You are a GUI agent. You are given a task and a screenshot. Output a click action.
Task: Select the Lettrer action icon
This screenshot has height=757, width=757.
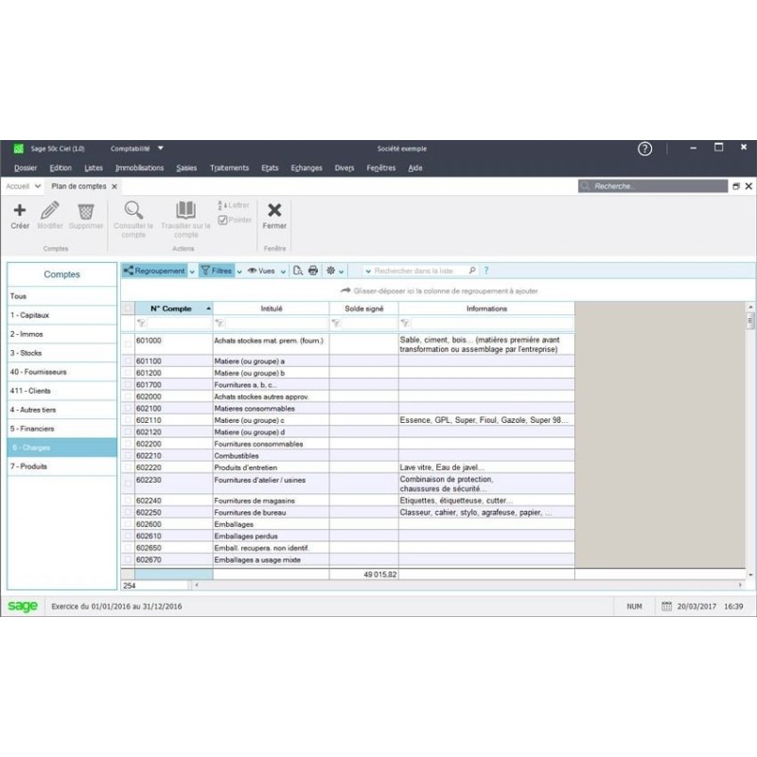[x=235, y=205]
